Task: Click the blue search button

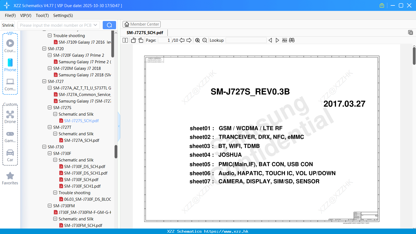Action: tap(109, 25)
